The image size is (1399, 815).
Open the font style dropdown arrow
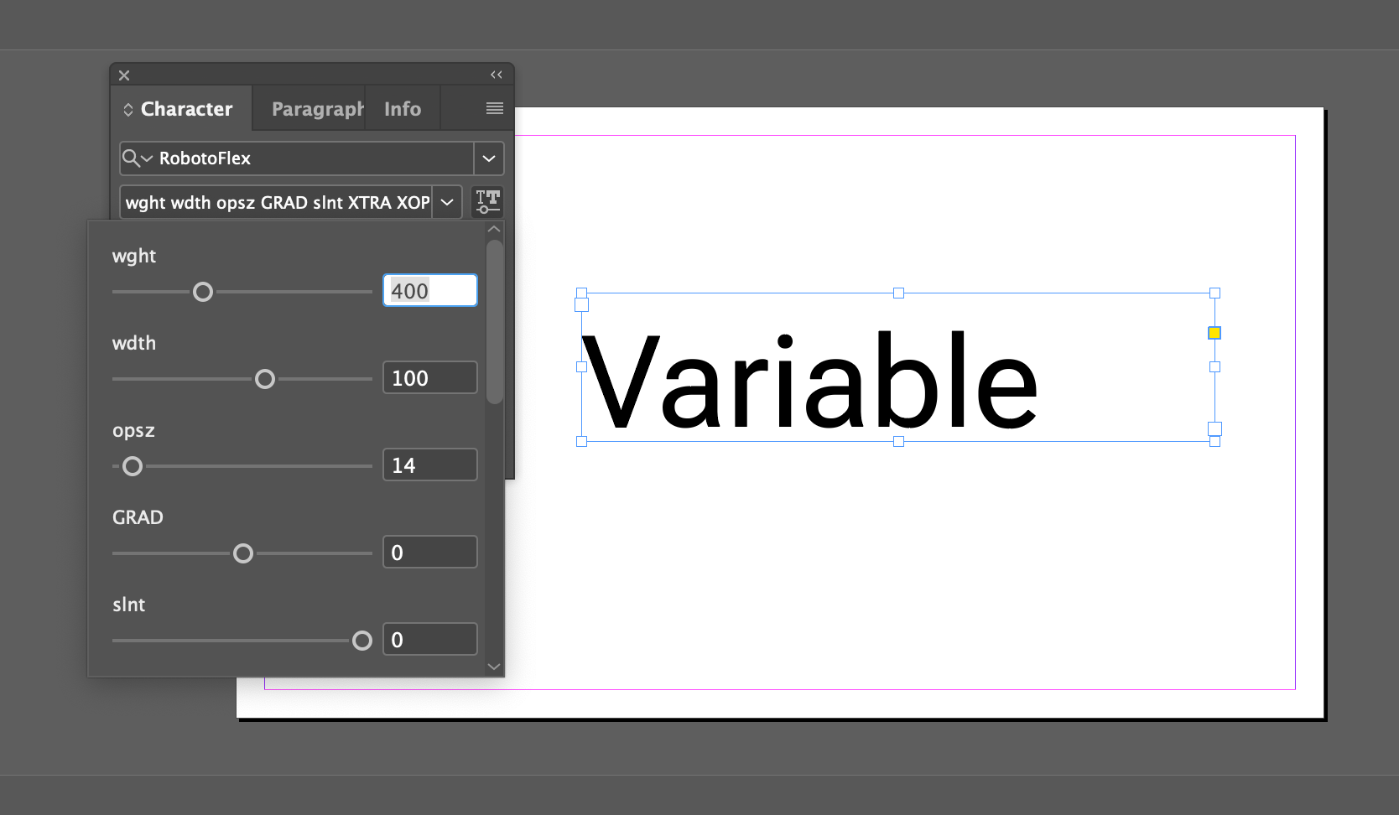click(x=447, y=202)
